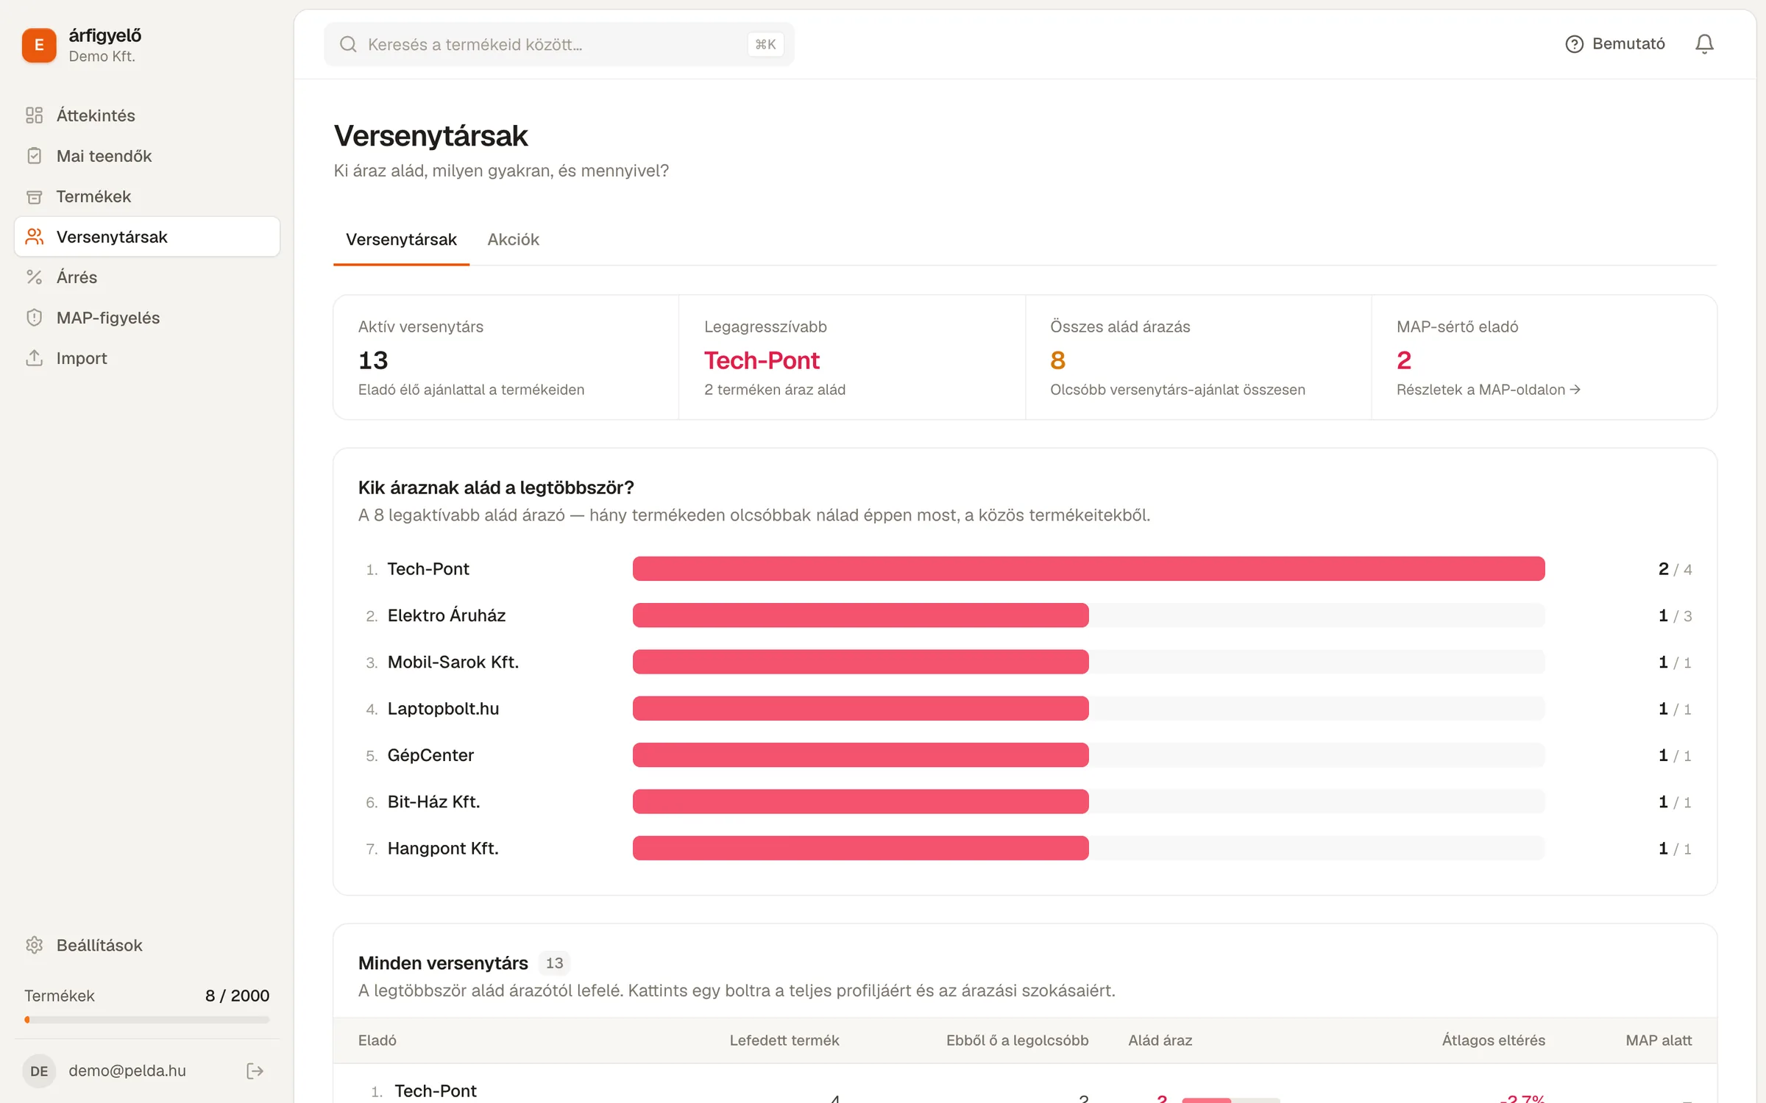The image size is (1766, 1103).
Task: Sort by the Átlagos eltérés column header
Action: 1493,1040
